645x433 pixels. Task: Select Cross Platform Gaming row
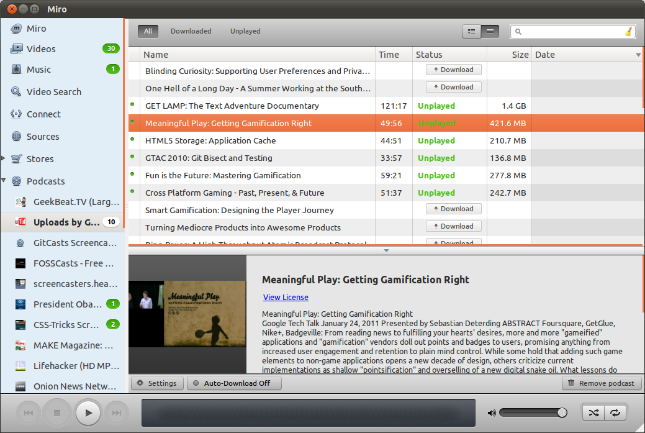[386, 193]
